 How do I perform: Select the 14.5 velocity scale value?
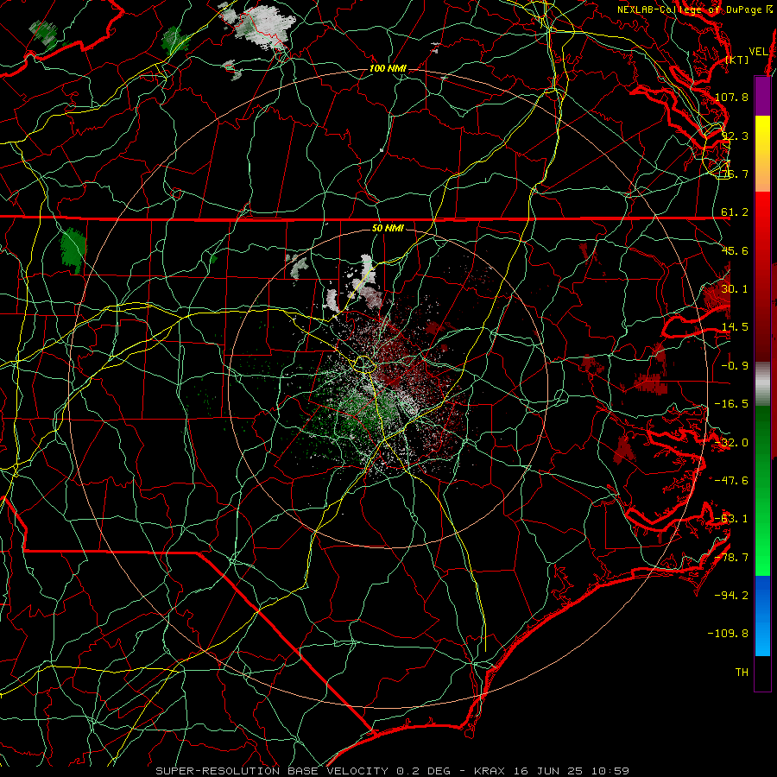[x=734, y=327]
